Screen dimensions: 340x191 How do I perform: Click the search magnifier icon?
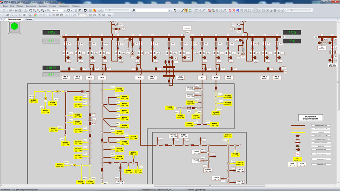(134, 11)
